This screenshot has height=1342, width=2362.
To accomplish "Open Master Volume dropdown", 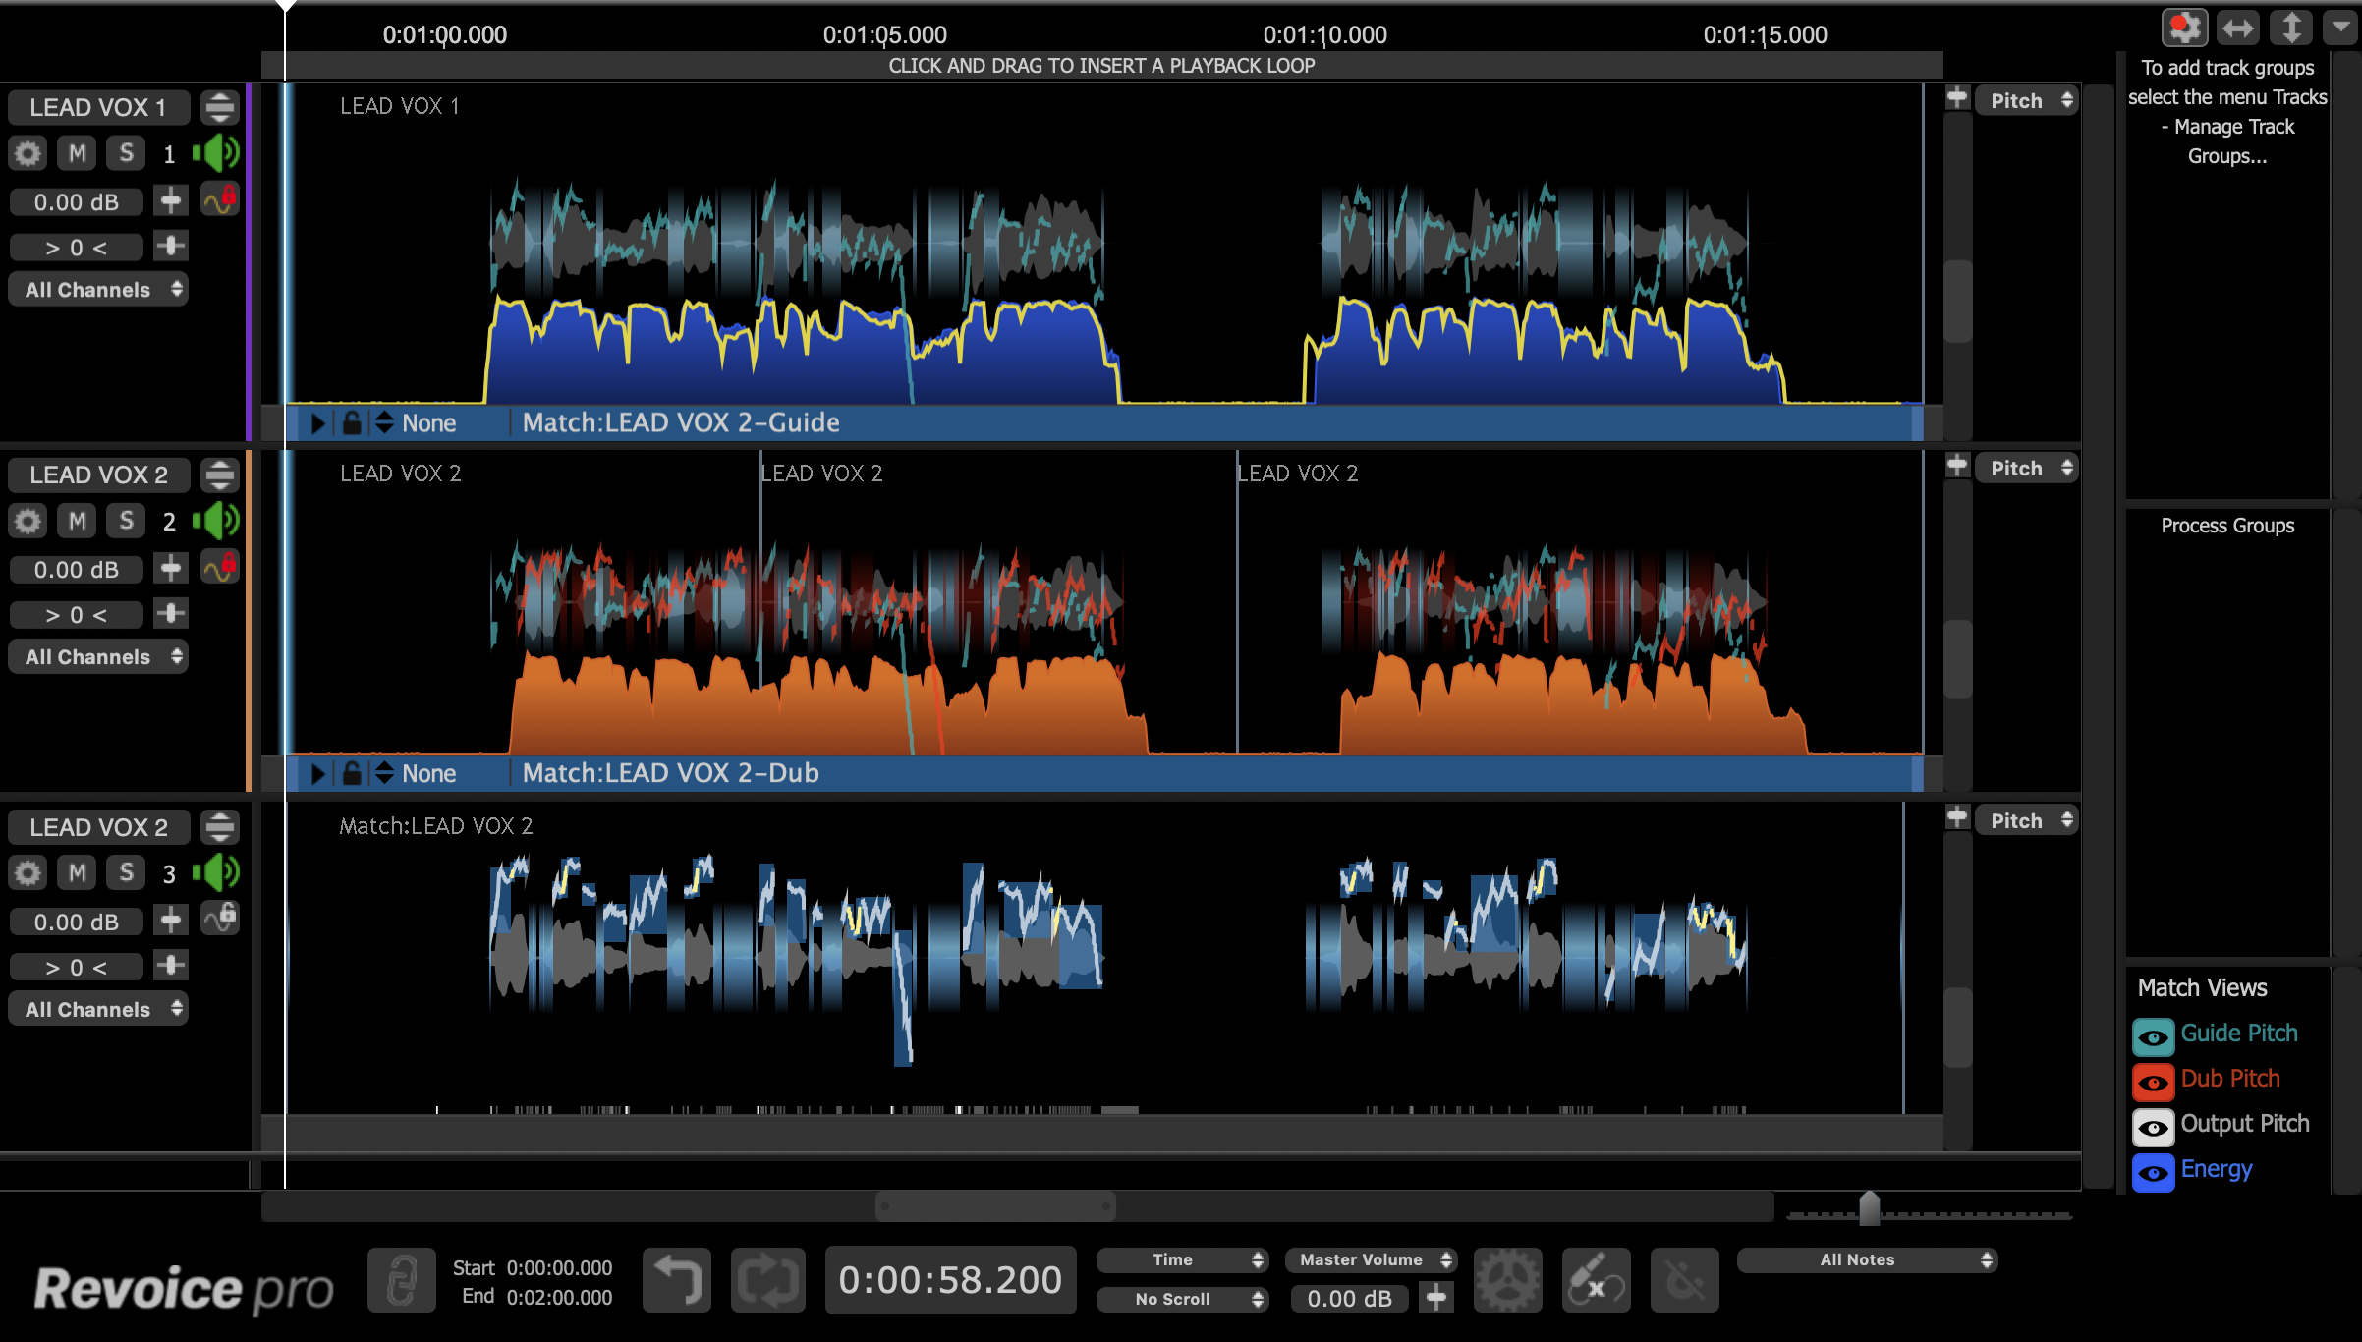I will tap(1371, 1259).
